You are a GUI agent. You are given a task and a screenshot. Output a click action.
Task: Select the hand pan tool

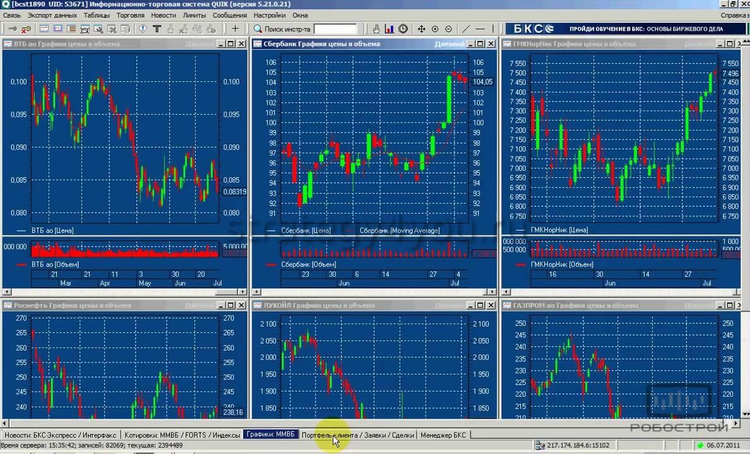[376, 29]
